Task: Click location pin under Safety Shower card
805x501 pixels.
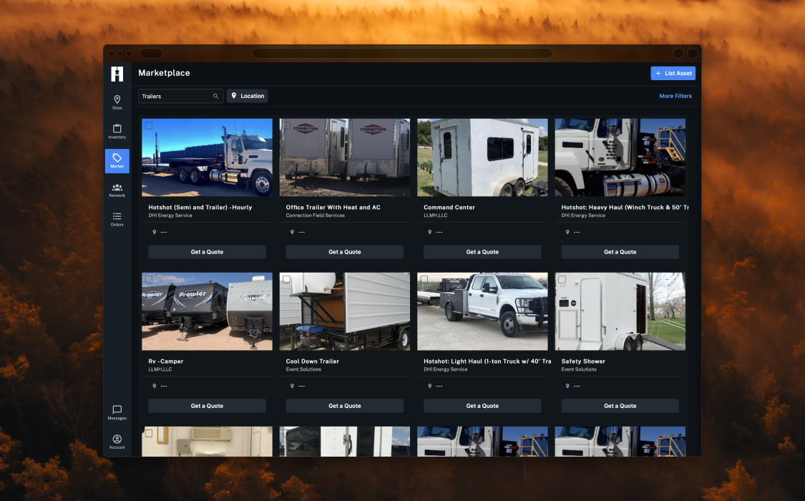Action: (567, 386)
